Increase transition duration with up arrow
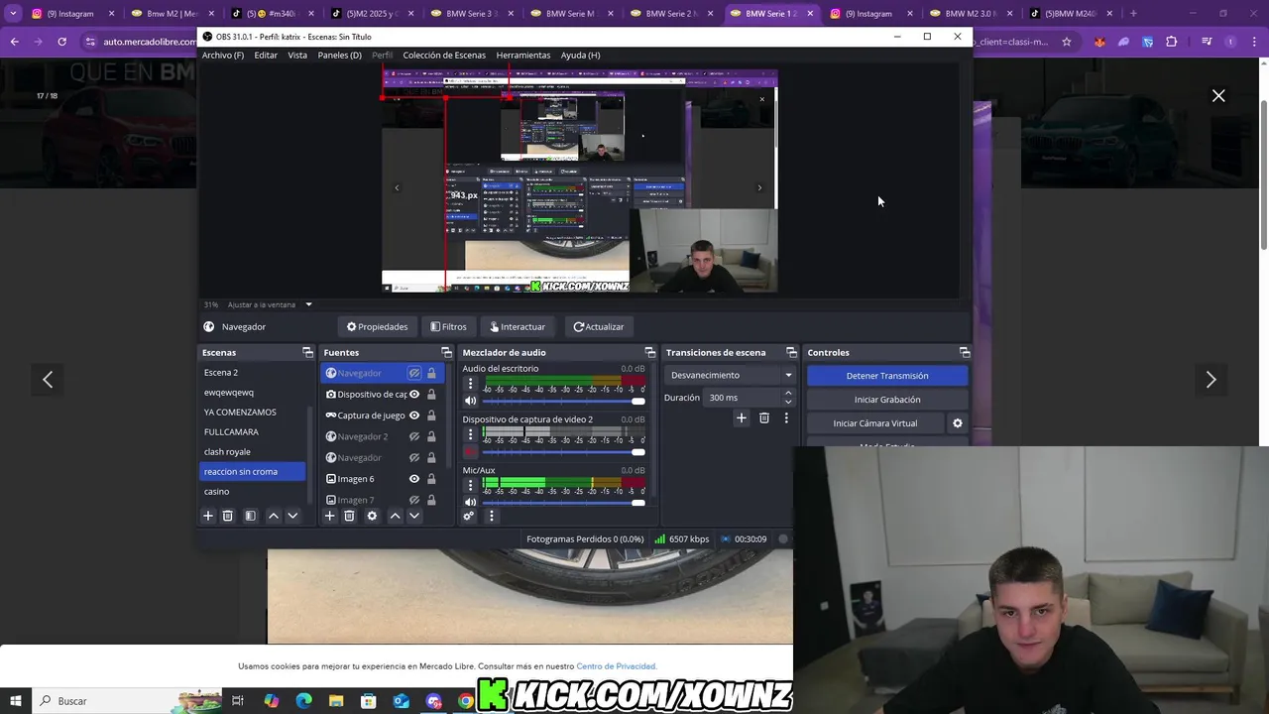This screenshot has width=1269, height=714. tap(788, 394)
